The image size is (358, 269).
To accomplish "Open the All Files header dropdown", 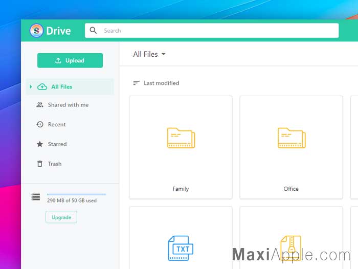I will [149, 54].
